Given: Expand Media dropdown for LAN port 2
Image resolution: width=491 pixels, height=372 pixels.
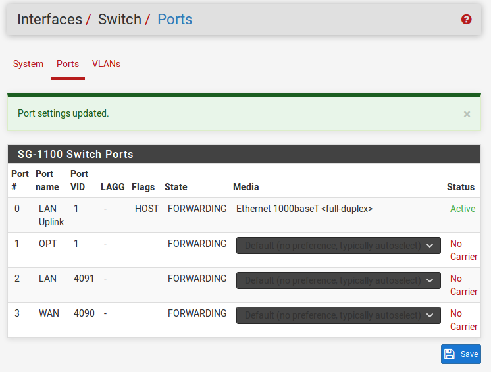Looking at the screenshot, I should (338, 280).
